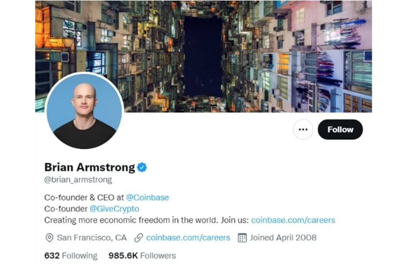Click the San Francisco, CA location text

point(92,237)
